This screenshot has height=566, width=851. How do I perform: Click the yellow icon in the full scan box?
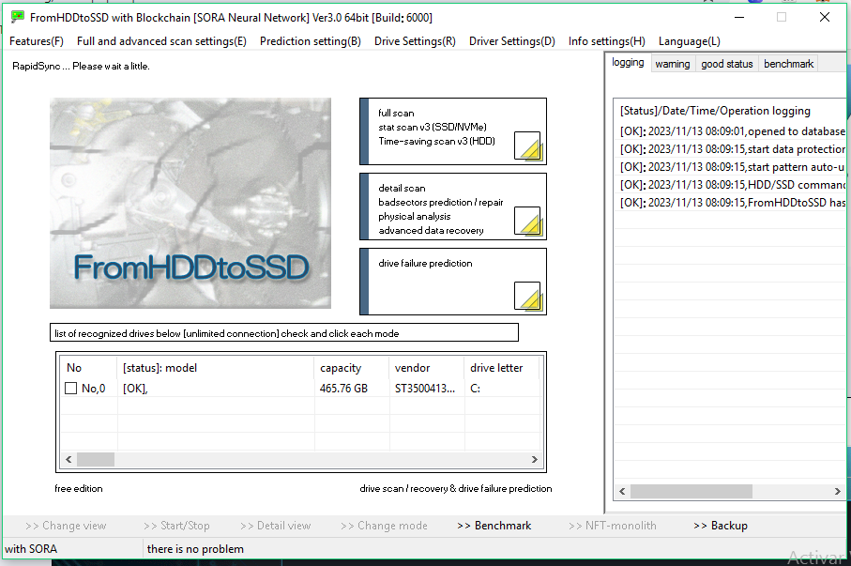[x=527, y=145]
